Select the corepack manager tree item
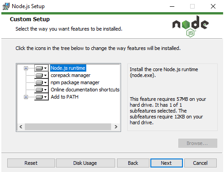The height and width of the screenshot is (172, 224). (70, 75)
